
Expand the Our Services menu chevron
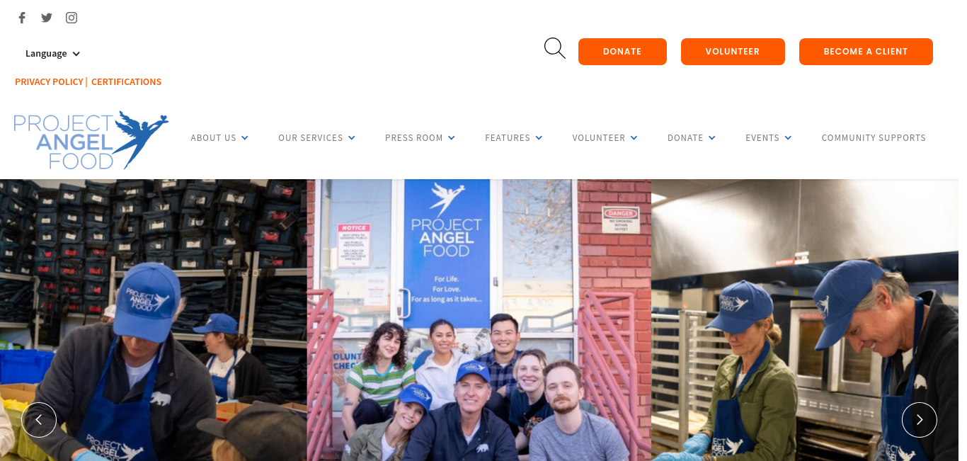(x=352, y=138)
